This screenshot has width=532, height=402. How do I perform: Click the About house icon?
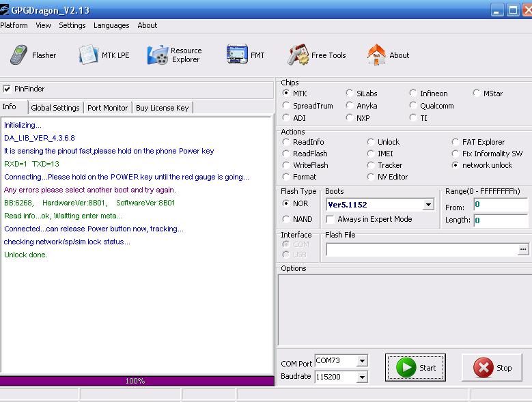(x=376, y=55)
